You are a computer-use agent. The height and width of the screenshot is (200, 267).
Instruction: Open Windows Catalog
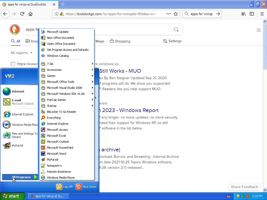coord(67,56)
